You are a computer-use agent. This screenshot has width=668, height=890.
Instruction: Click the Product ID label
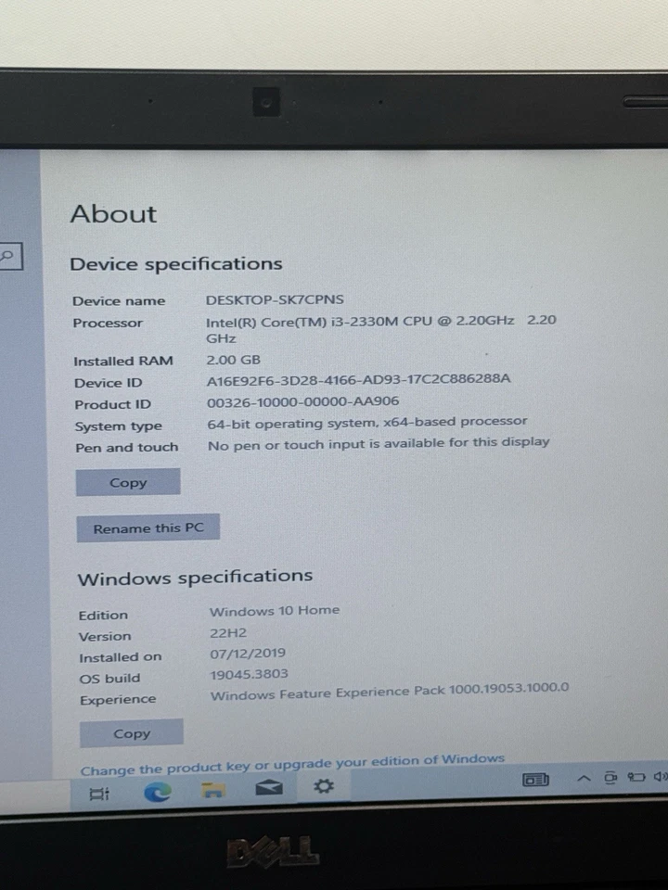[112, 405]
